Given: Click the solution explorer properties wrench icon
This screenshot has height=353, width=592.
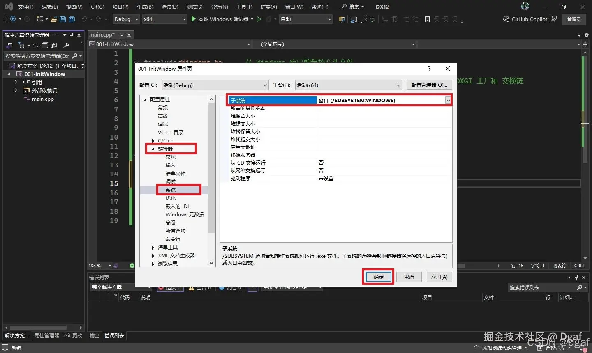Looking at the screenshot, I should click(66, 46).
